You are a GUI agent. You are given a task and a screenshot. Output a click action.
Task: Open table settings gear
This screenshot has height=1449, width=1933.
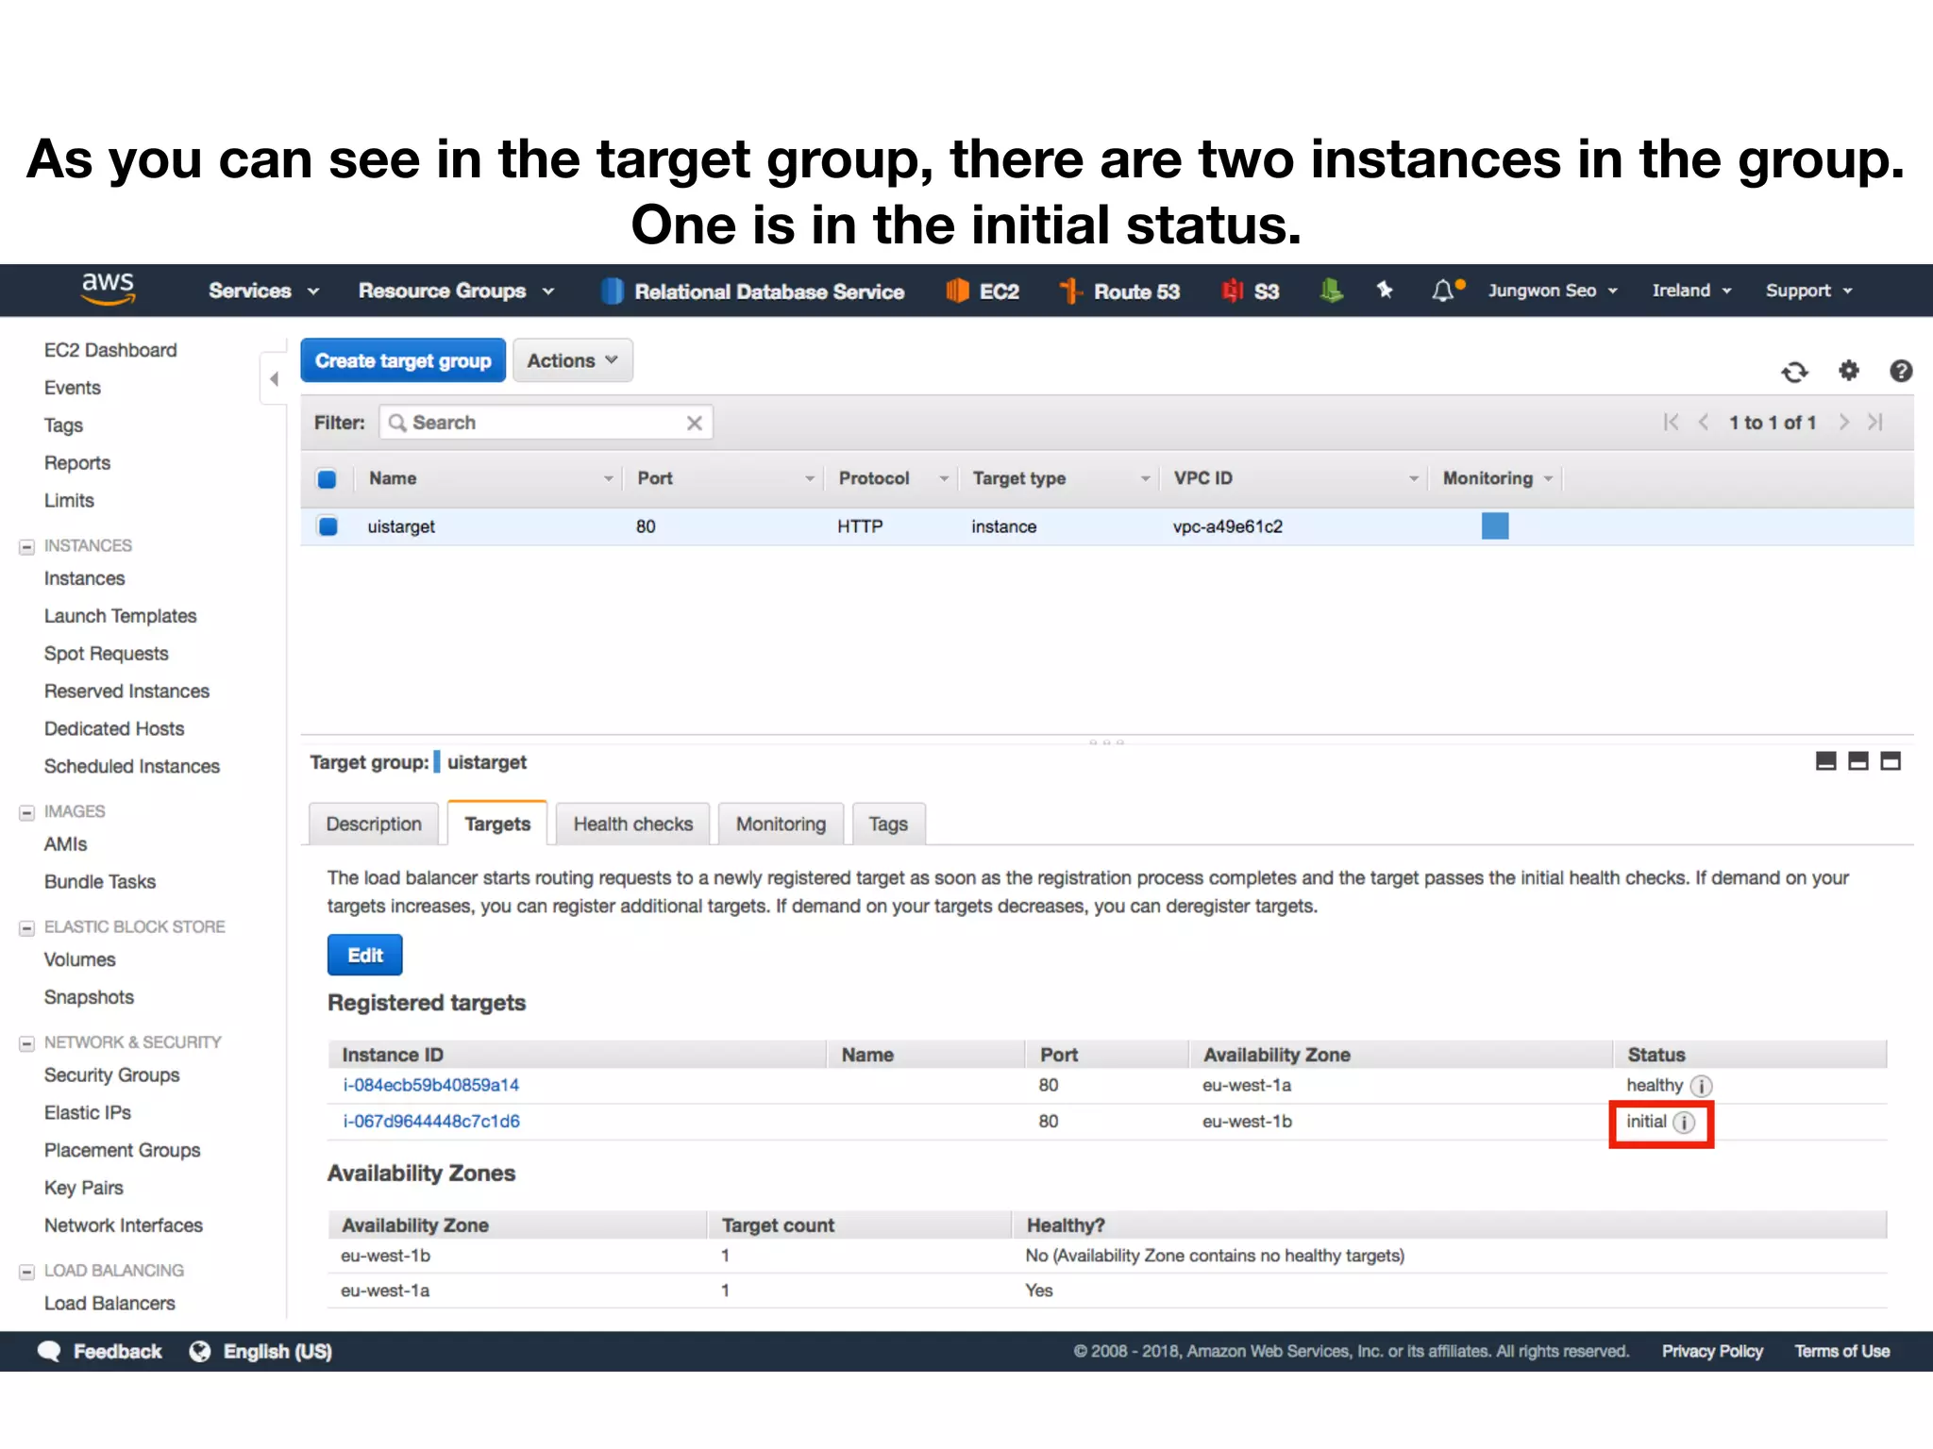pos(1848,371)
